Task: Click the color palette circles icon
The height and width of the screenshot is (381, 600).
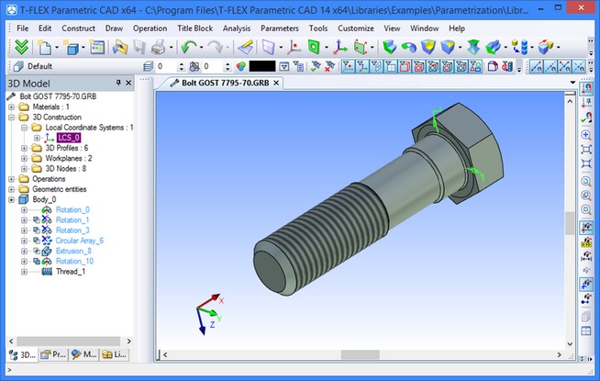Action: pos(240,67)
